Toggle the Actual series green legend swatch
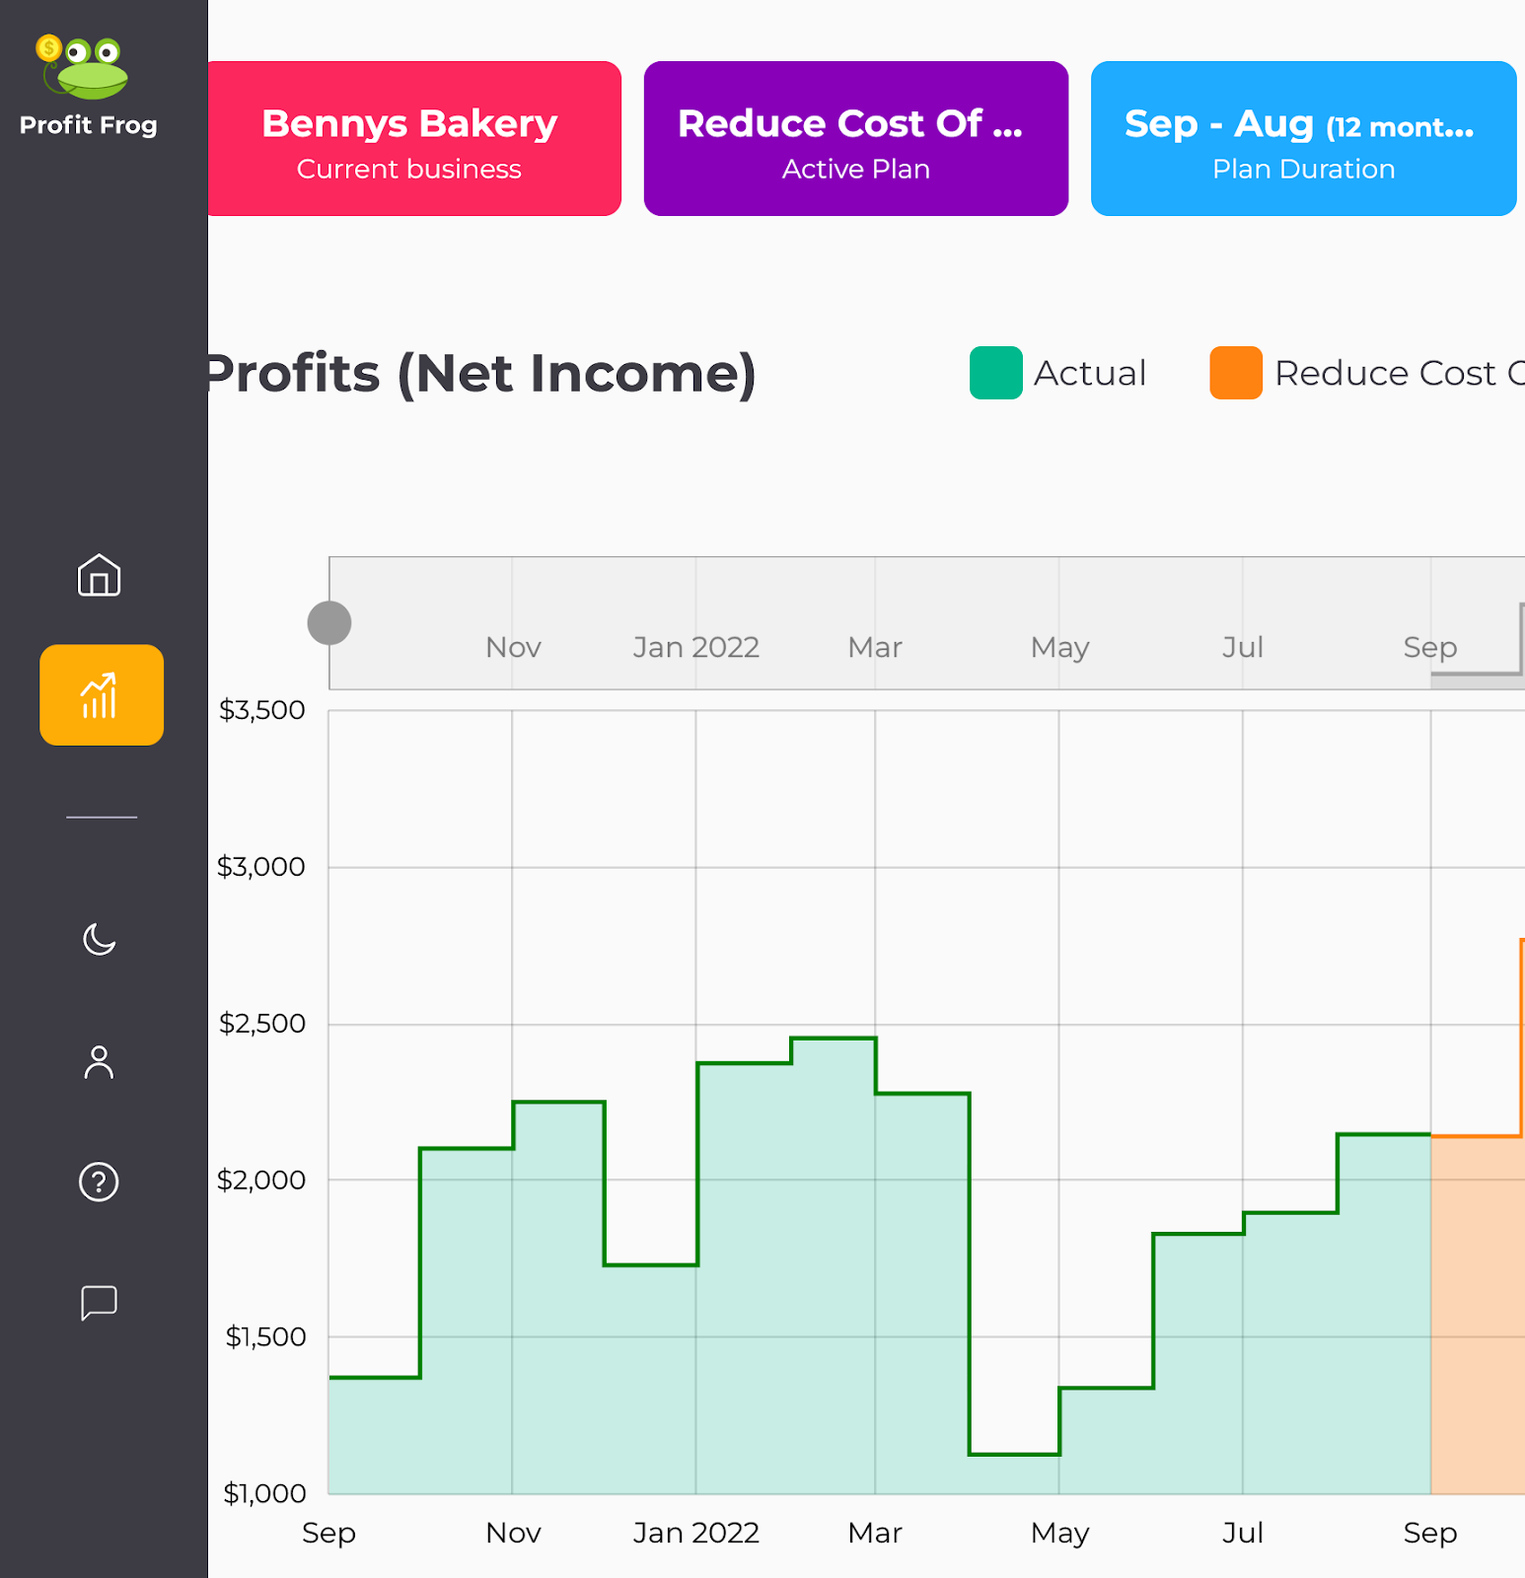This screenshot has height=1578, width=1525. pyautogui.click(x=996, y=373)
